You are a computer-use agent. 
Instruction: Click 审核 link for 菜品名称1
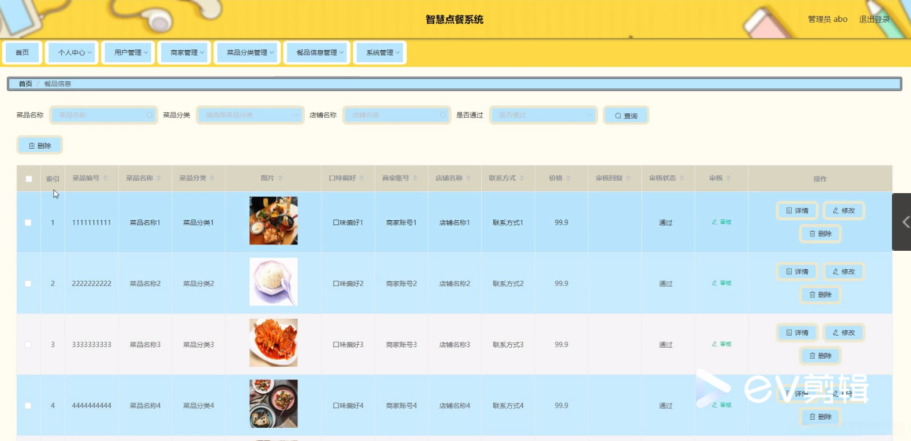(x=721, y=222)
